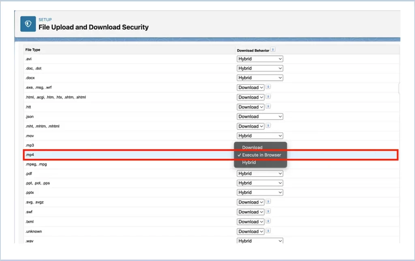Open the .txml Download dropdown
Screen dimensions: 415x261
click(x=250, y=222)
